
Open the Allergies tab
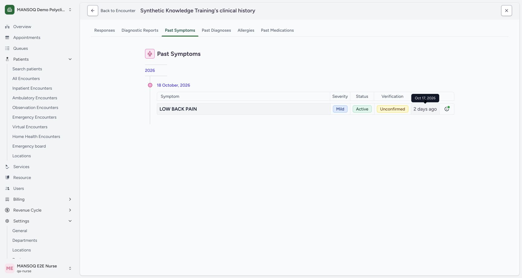pyautogui.click(x=246, y=30)
